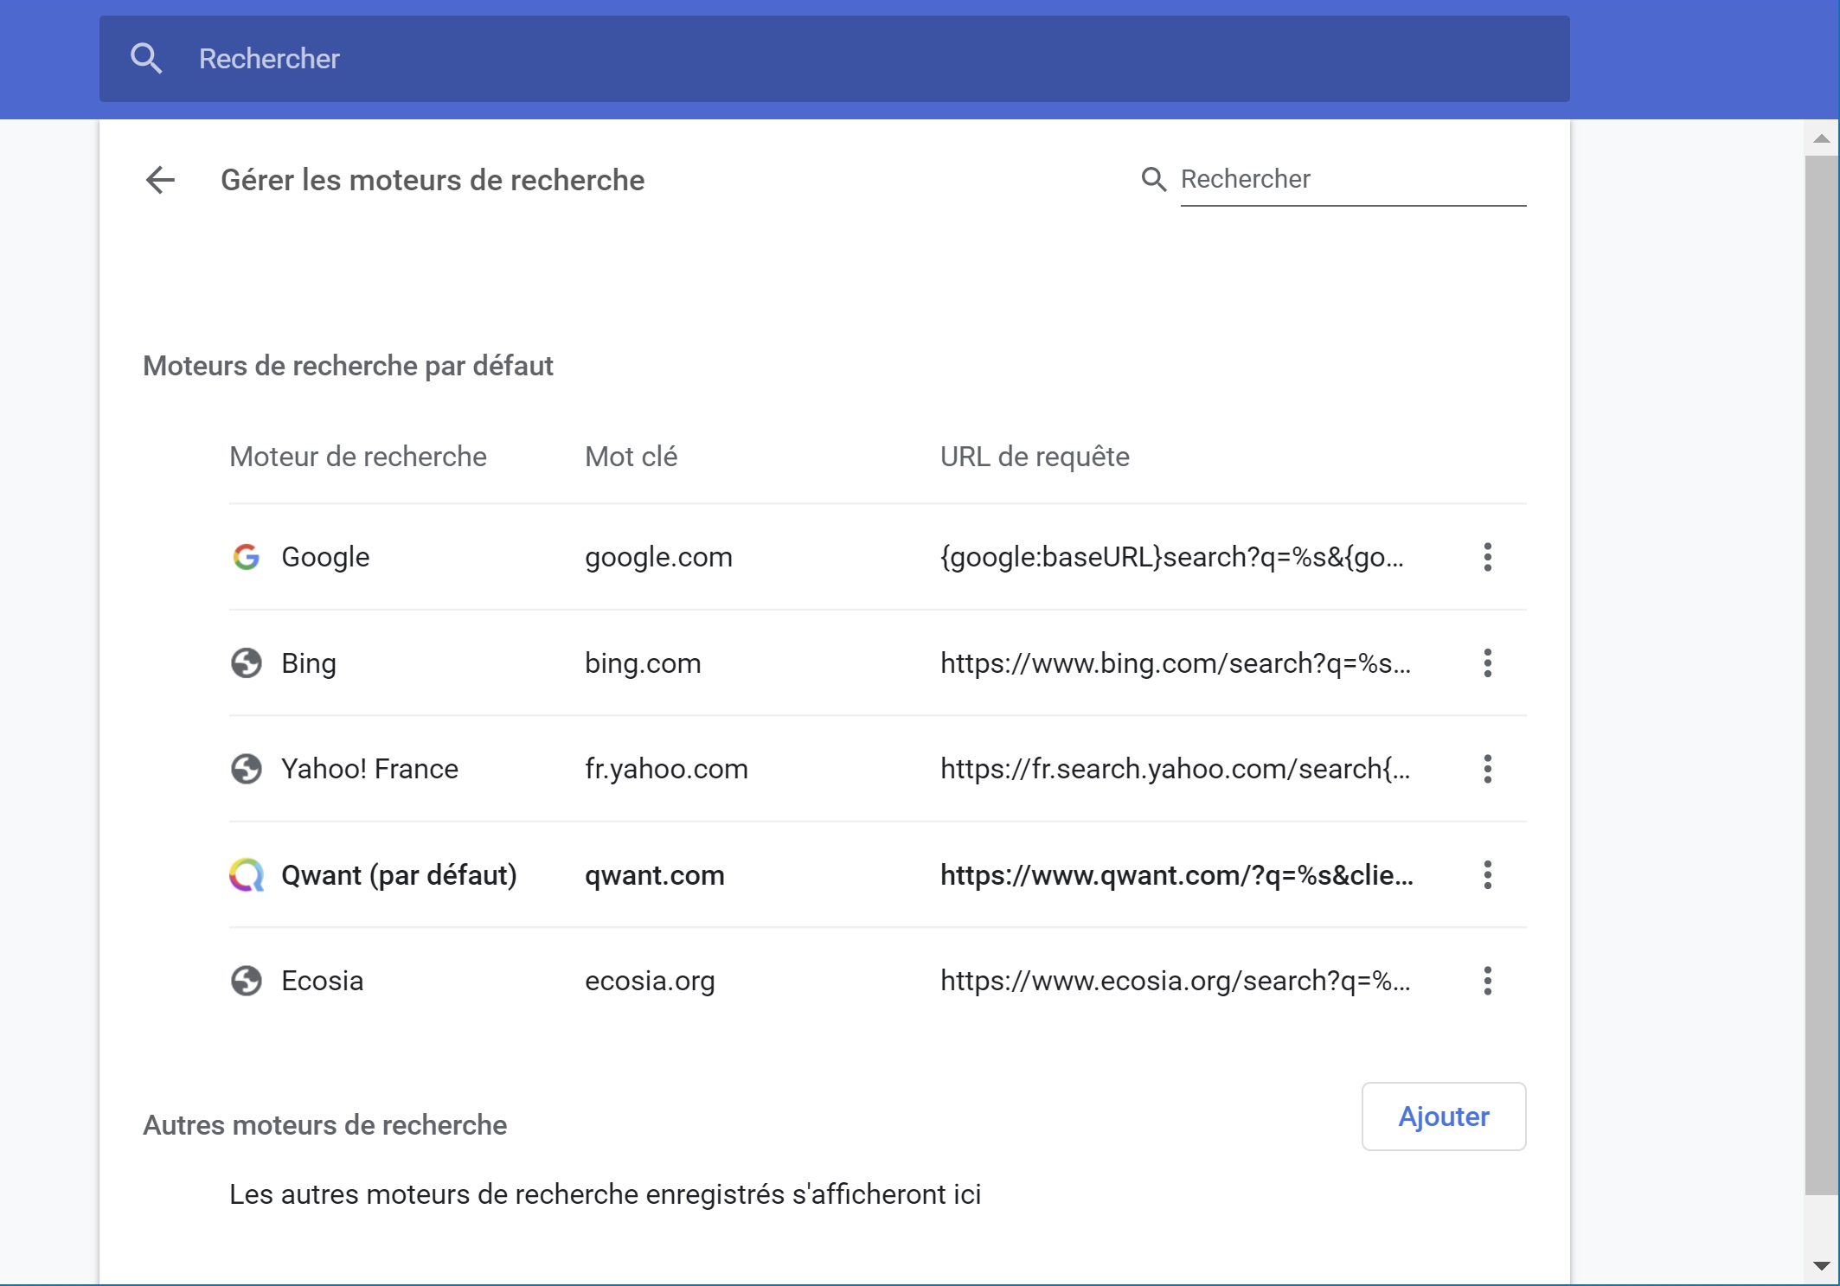Click the google.com keyword

click(x=658, y=557)
